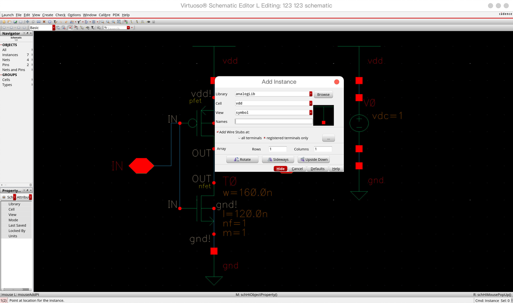
Task: Click the vdc voltage source symbol
Action: (359, 123)
